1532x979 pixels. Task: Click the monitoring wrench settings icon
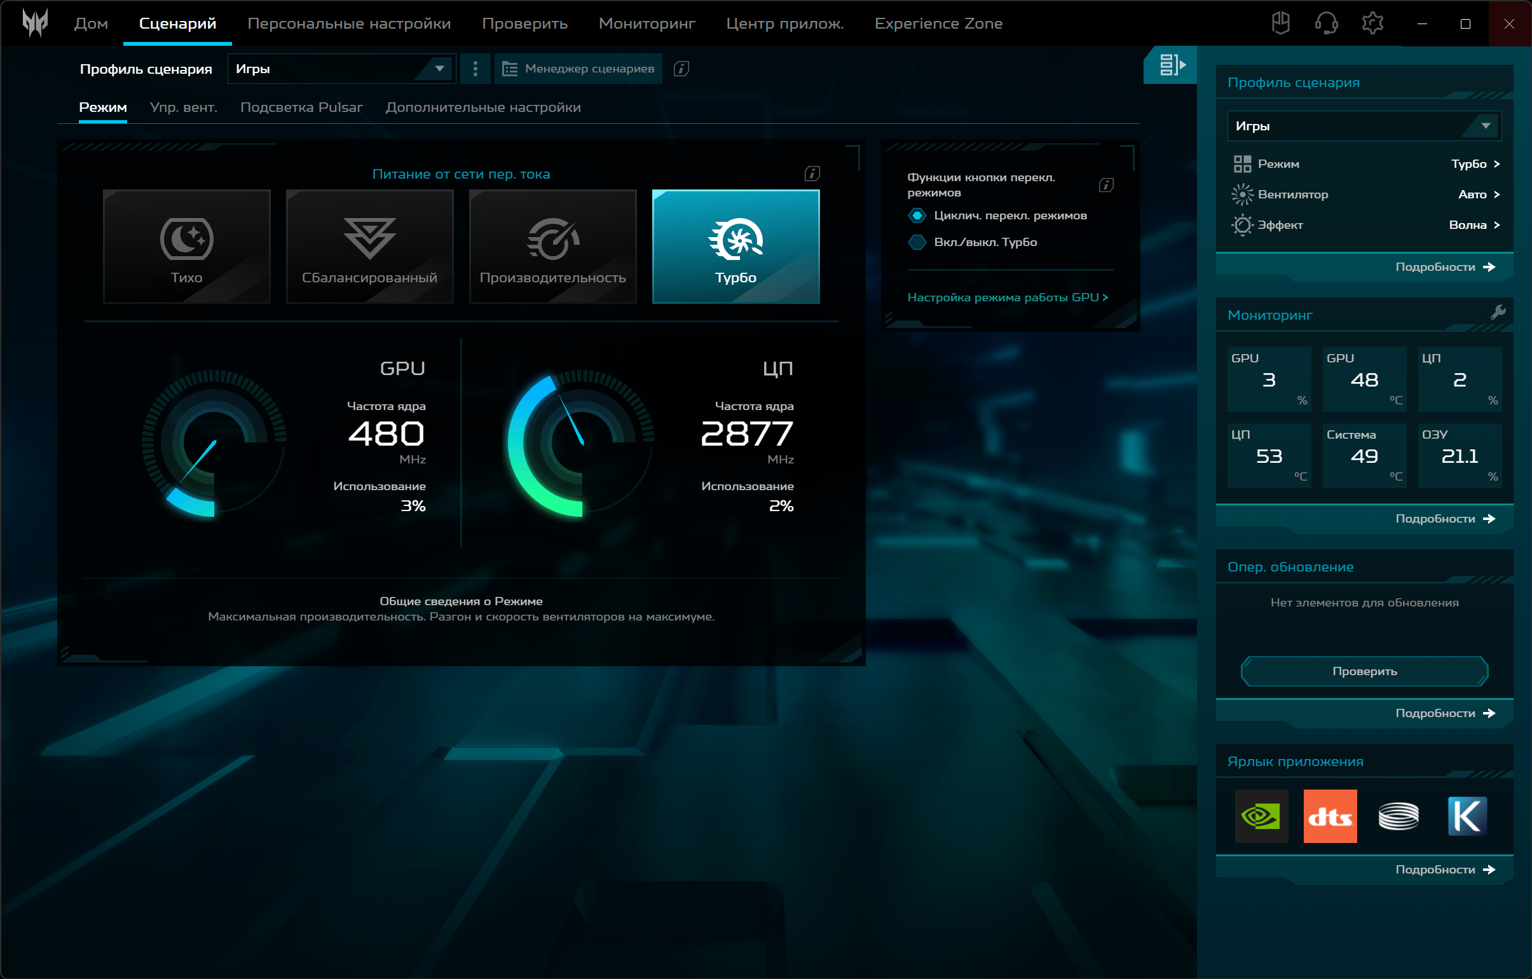click(x=1498, y=312)
